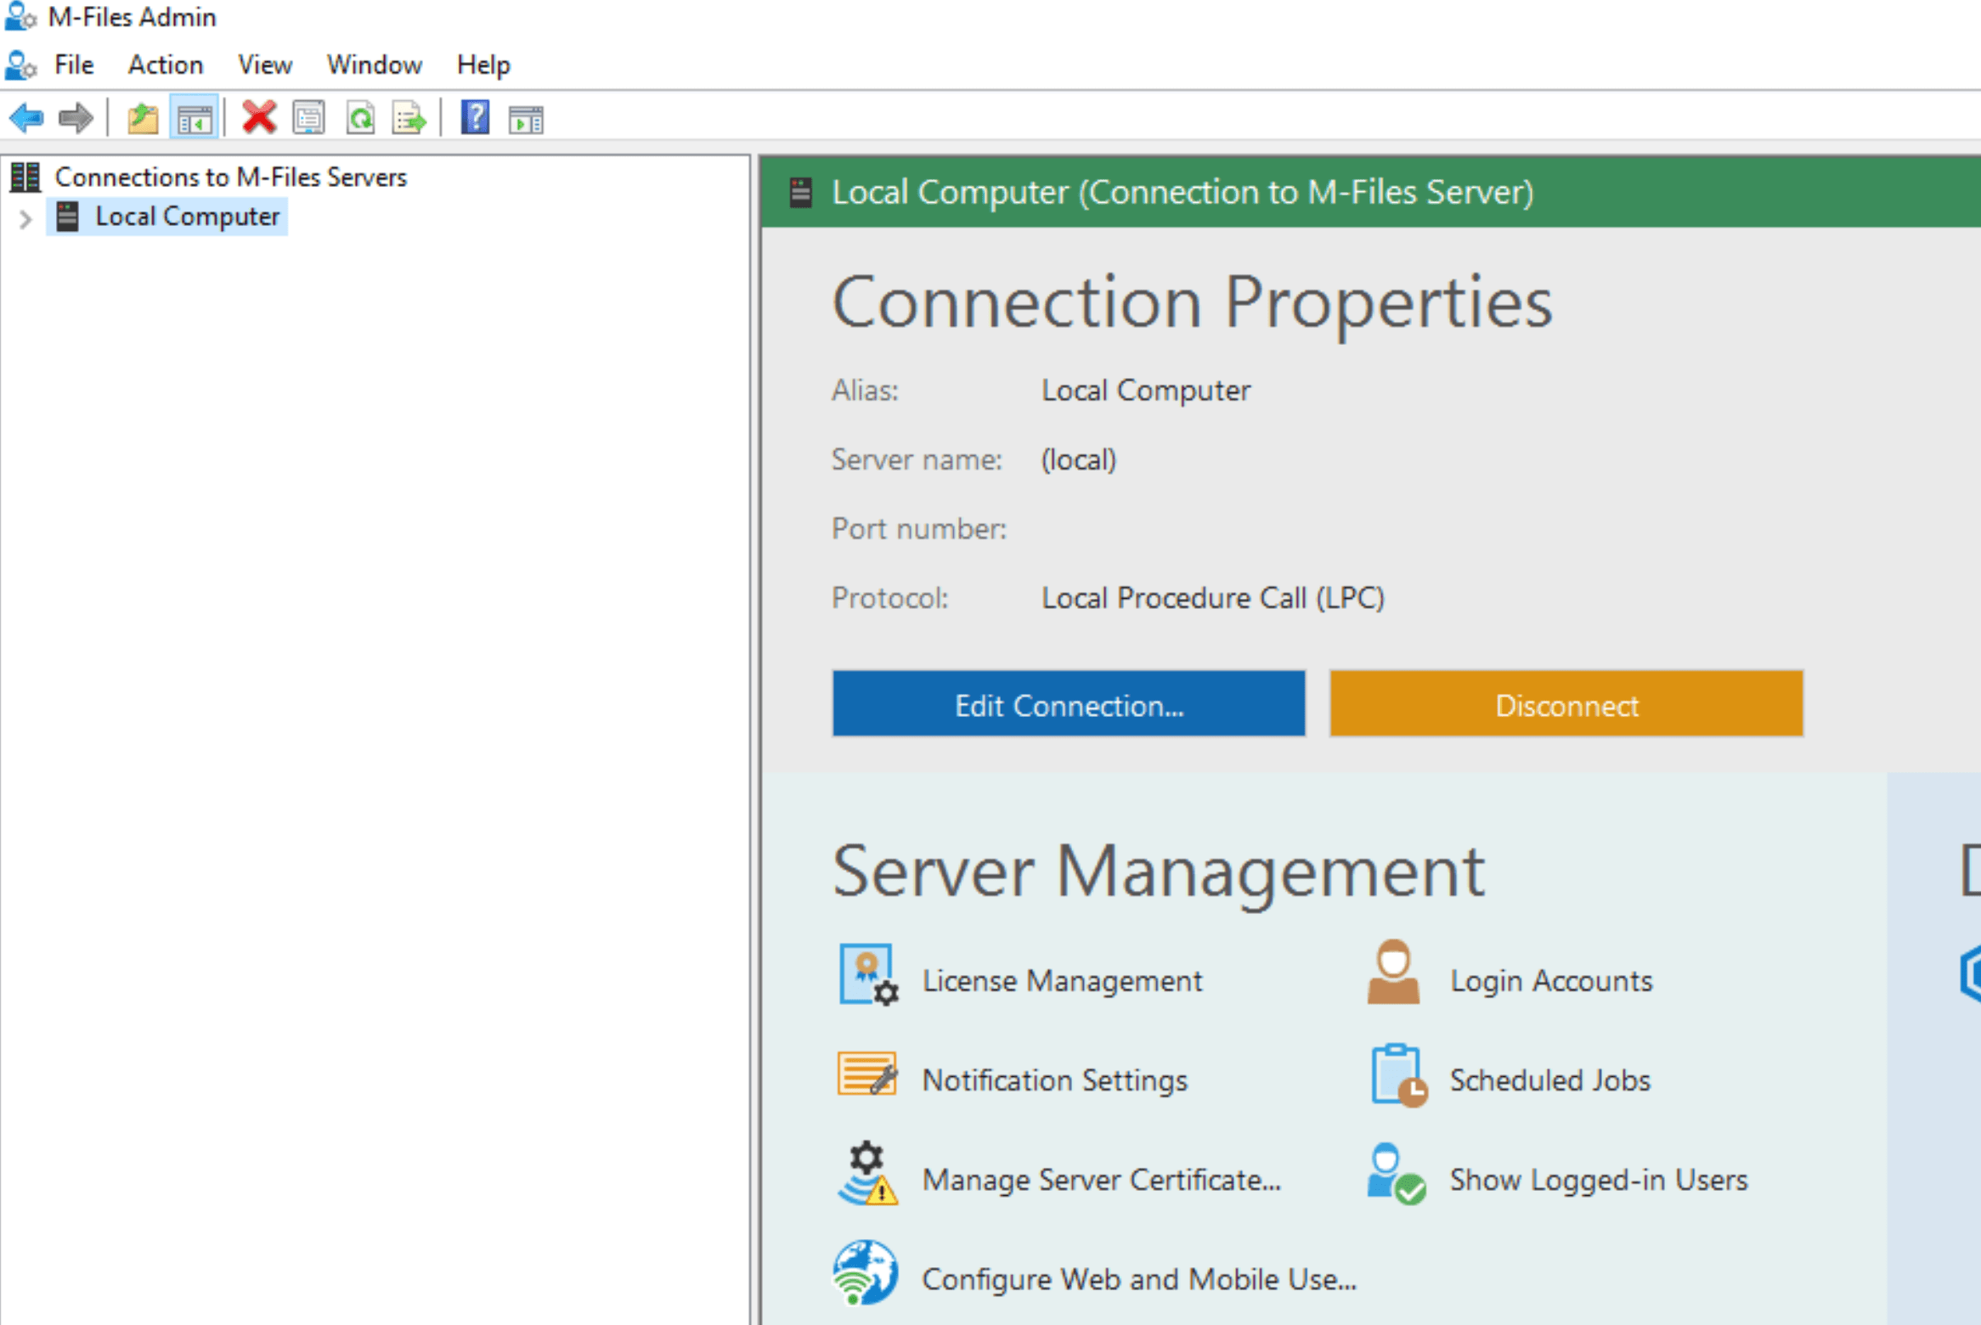
Task: Click the red Delete X icon
Action: [x=259, y=118]
